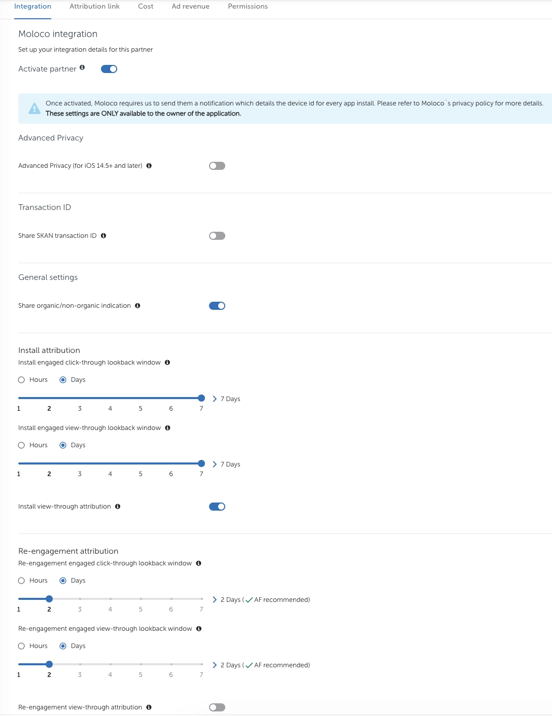Click the warning triangle in the notice banner
This screenshot has width=552, height=716.
[34, 109]
